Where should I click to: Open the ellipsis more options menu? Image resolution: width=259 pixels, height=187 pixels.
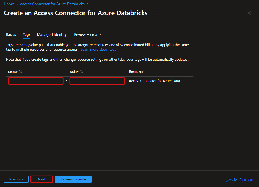[x=156, y=13]
